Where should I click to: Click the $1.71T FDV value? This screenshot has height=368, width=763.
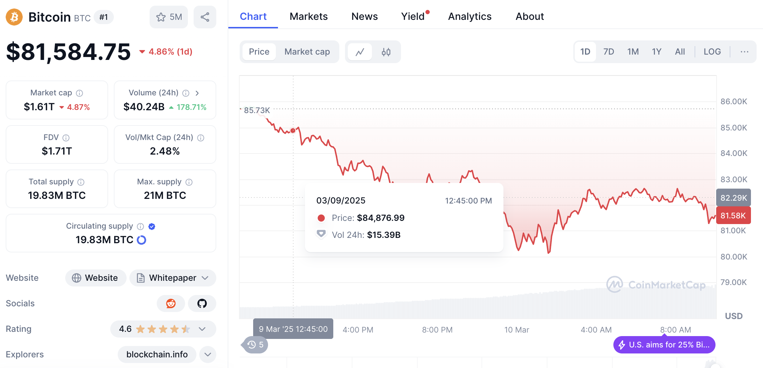pos(57,151)
